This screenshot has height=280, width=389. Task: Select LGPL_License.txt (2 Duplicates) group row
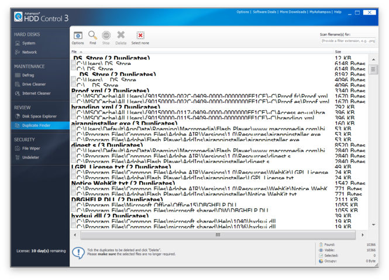pos(218,167)
